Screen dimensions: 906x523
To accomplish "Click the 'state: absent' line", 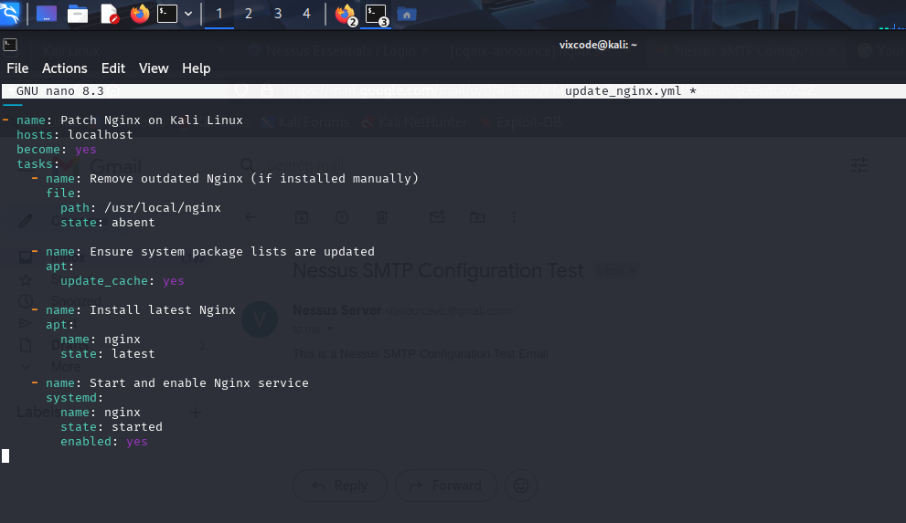I will point(108,222).
